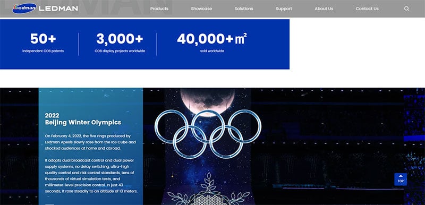Viewport: 425px width, 205px height.
Task: Click the Olympic rings image
Action: click(x=208, y=134)
